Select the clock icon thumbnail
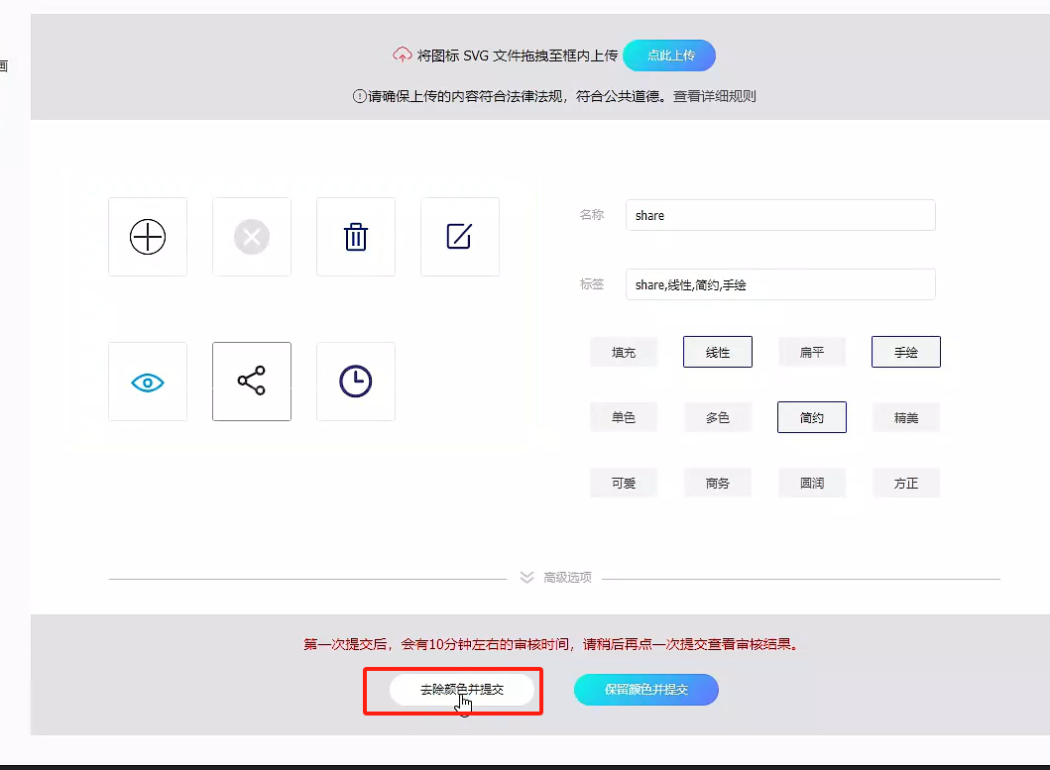1050x770 pixels. coord(356,382)
